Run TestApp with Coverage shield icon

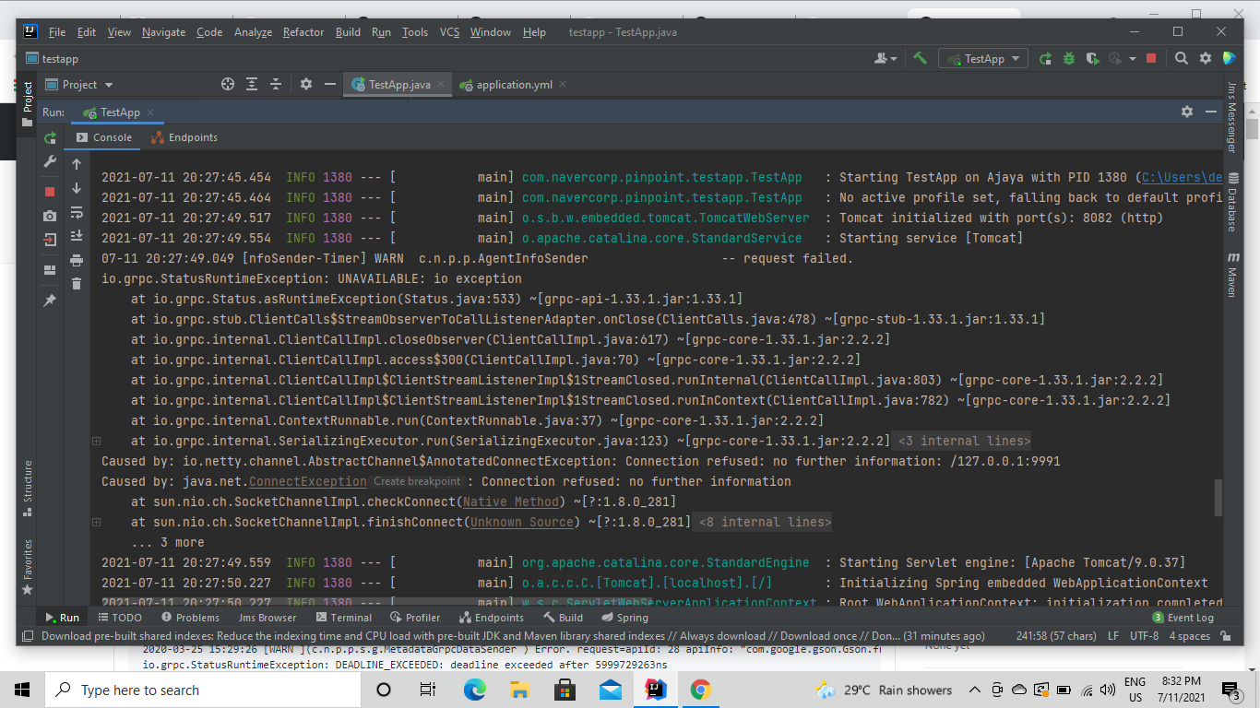point(1093,58)
